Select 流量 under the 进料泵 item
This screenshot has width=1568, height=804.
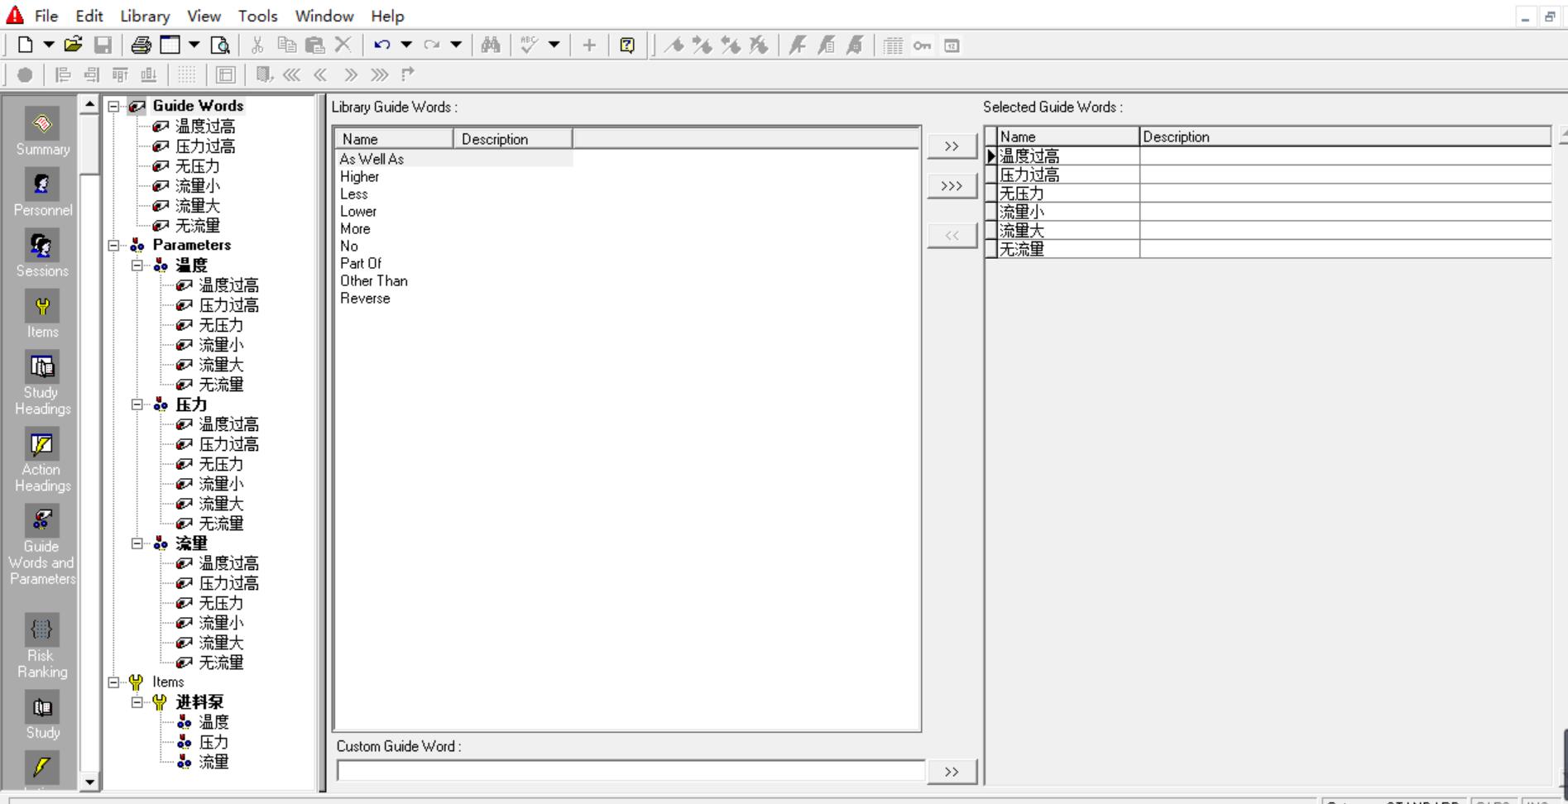[213, 762]
